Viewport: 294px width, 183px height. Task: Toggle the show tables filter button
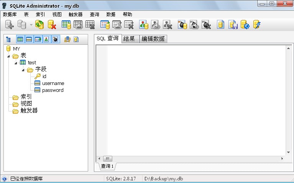pos(20,39)
